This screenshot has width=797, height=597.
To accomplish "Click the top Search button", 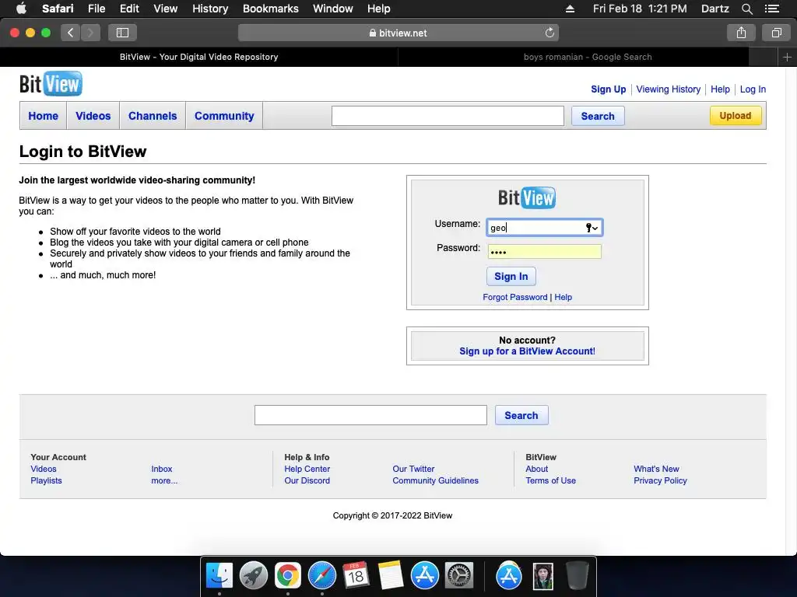I will tap(598, 117).
